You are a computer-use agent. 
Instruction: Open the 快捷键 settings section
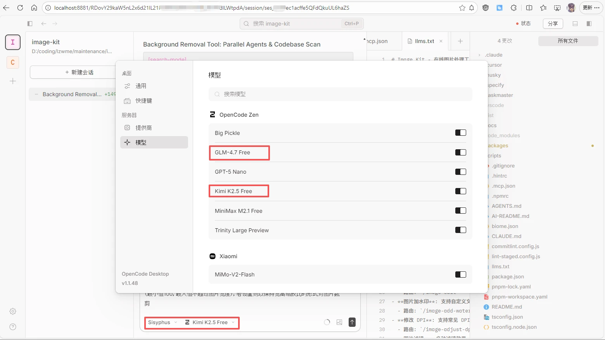[x=143, y=100]
